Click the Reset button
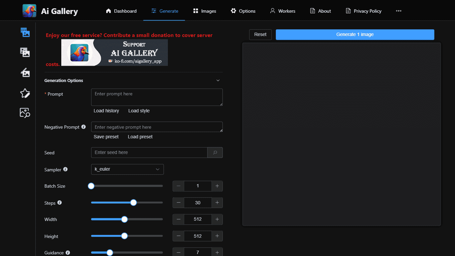Image resolution: width=455 pixels, height=256 pixels. (x=260, y=35)
